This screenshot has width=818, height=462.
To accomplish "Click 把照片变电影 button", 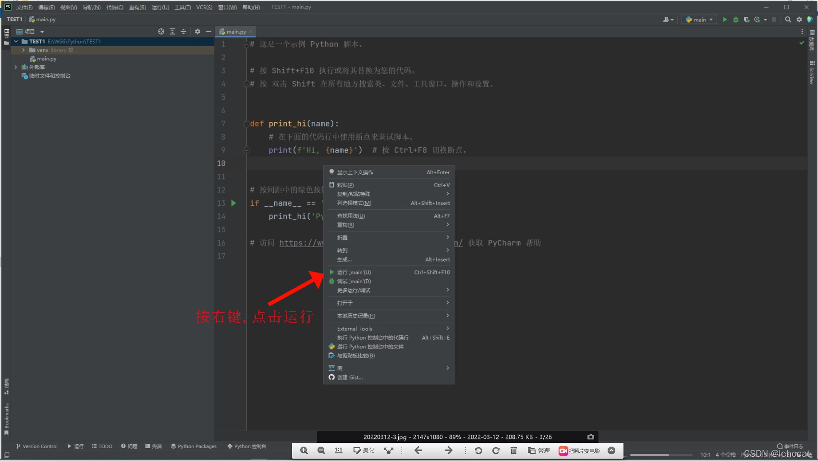I will coord(579,450).
